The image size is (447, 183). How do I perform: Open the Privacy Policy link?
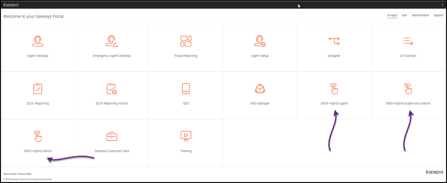tap(25, 174)
